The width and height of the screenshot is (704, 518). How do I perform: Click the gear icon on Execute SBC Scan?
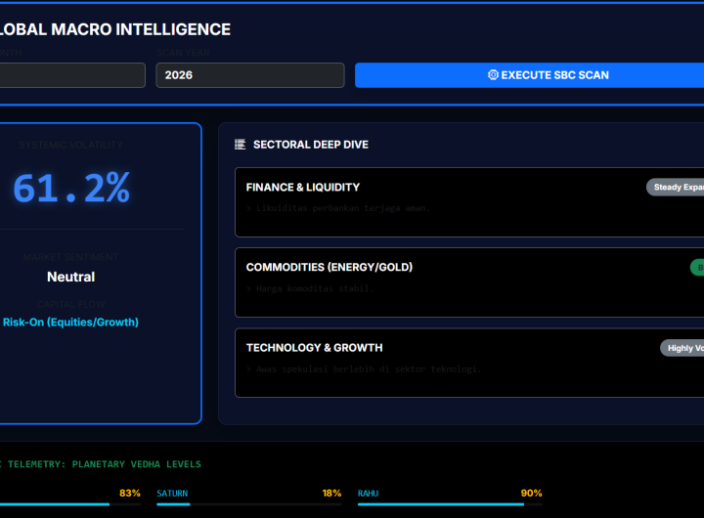pyautogui.click(x=493, y=75)
